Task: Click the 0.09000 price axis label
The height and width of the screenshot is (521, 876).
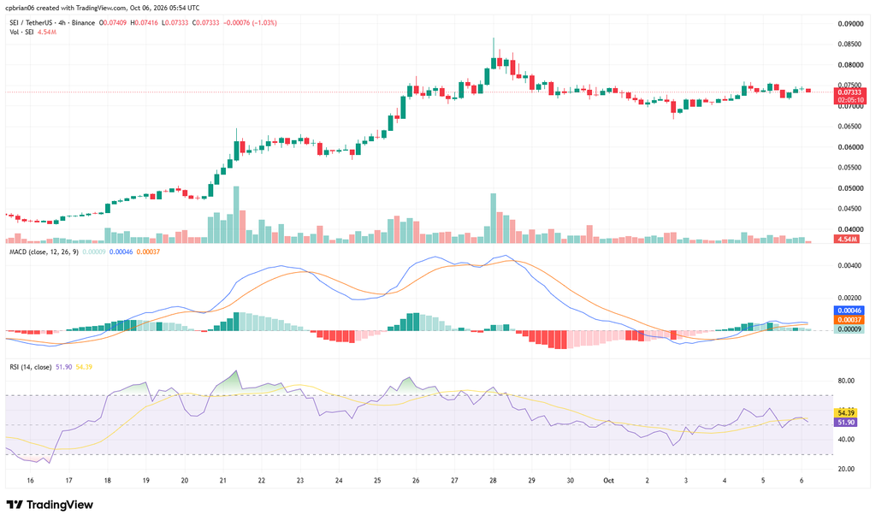Action: [x=850, y=24]
